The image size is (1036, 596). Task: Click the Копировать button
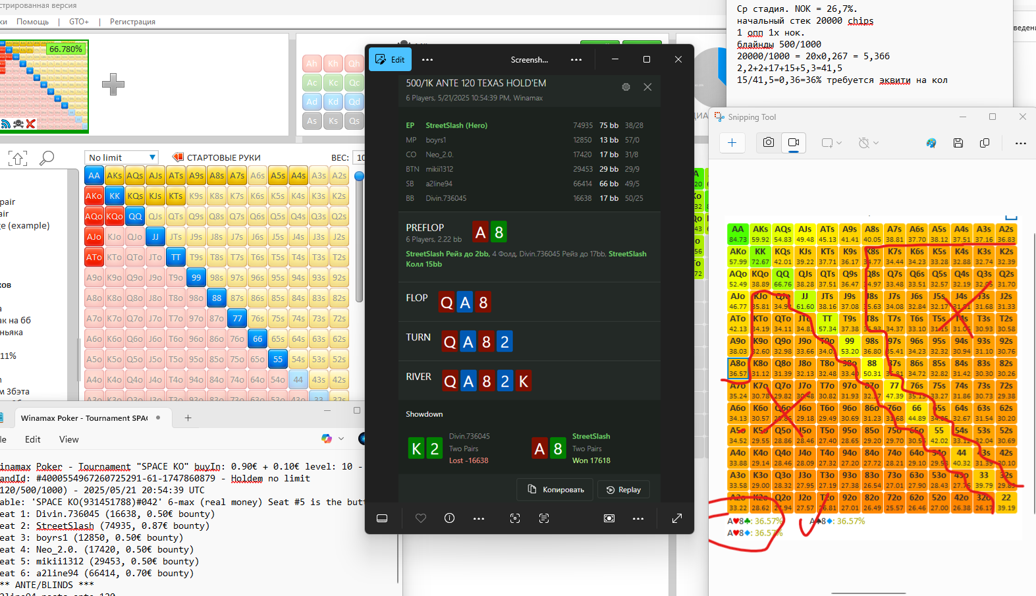click(557, 489)
